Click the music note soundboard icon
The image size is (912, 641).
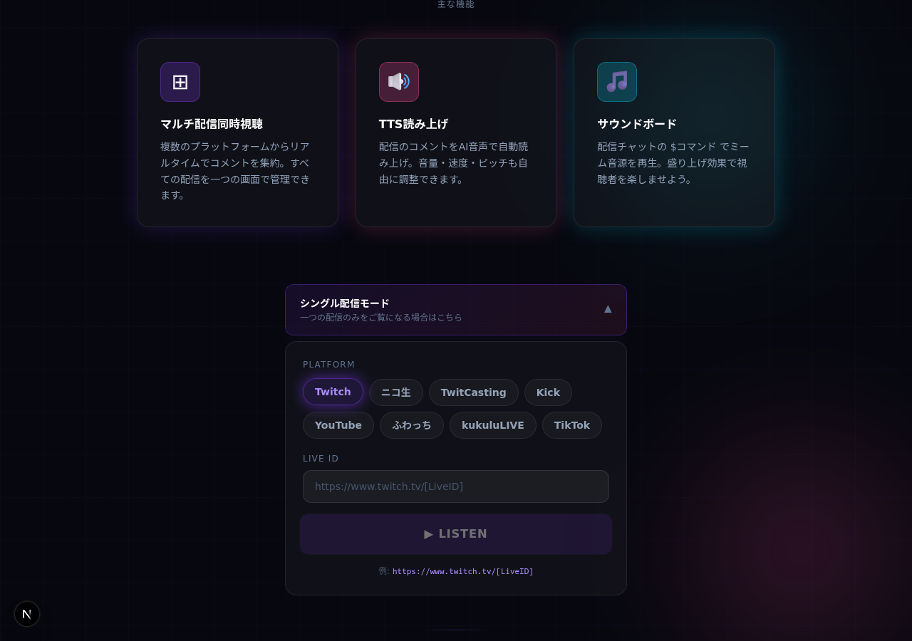(617, 82)
